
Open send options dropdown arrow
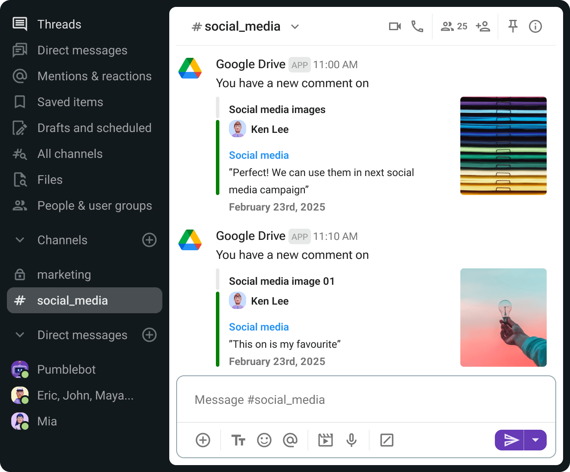click(535, 440)
